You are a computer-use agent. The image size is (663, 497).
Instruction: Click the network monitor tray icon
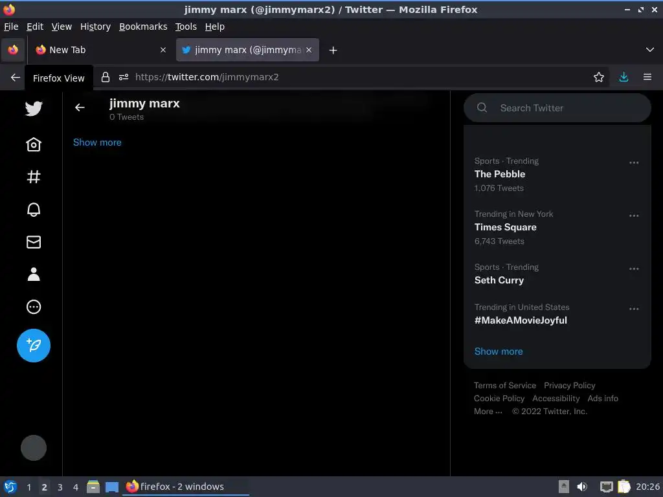point(606,487)
